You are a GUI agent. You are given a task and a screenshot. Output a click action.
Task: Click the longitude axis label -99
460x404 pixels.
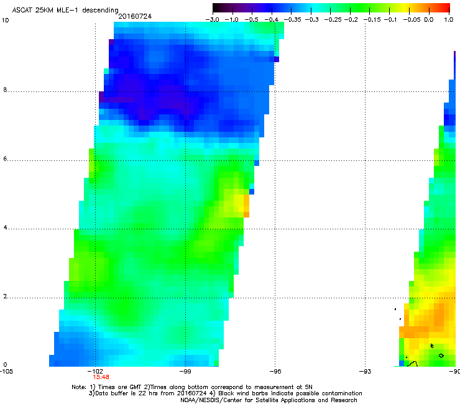[185, 371]
